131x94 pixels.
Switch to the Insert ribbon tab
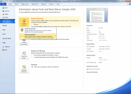pyautogui.click(x=17, y=4)
